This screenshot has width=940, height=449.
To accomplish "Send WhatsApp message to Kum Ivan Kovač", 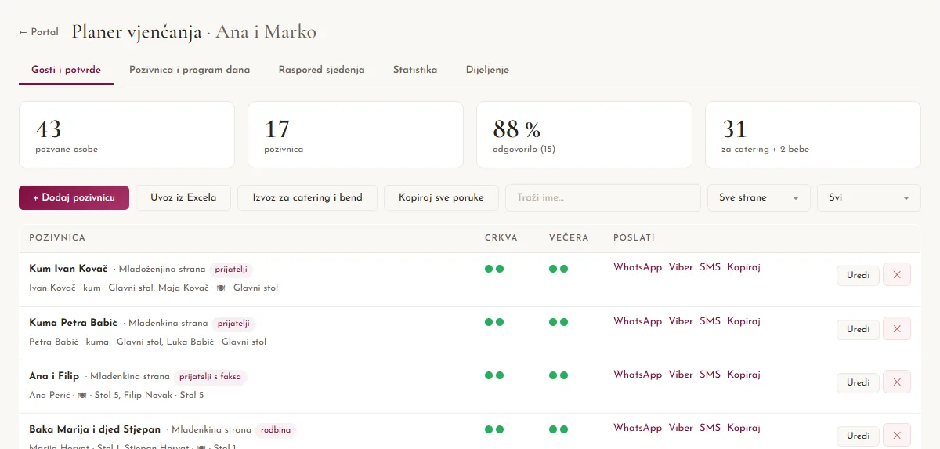I will click(638, 267).
